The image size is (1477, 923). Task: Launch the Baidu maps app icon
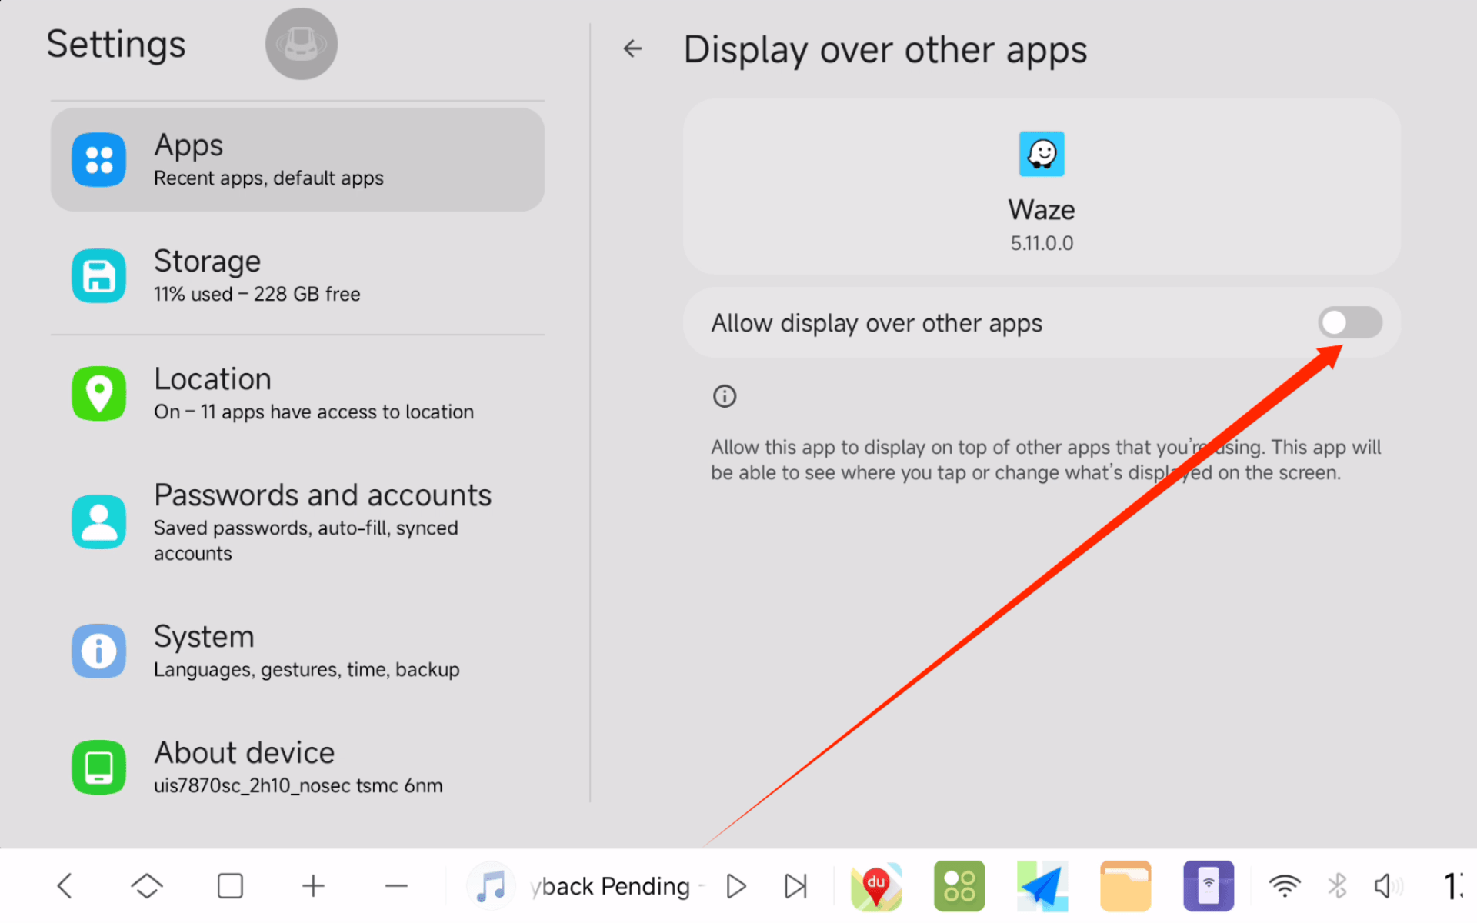pyautogui.click(x=875, y=886)
